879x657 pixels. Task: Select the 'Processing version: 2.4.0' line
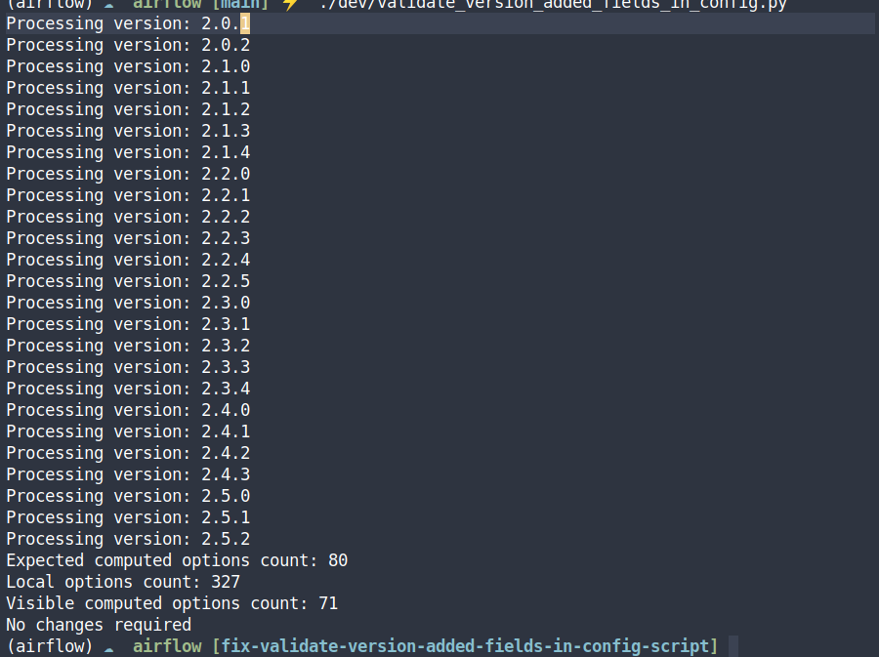pos(128,410)
